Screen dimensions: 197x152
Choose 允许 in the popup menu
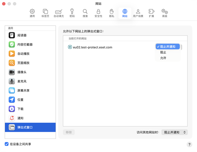(x=163, y=58)
